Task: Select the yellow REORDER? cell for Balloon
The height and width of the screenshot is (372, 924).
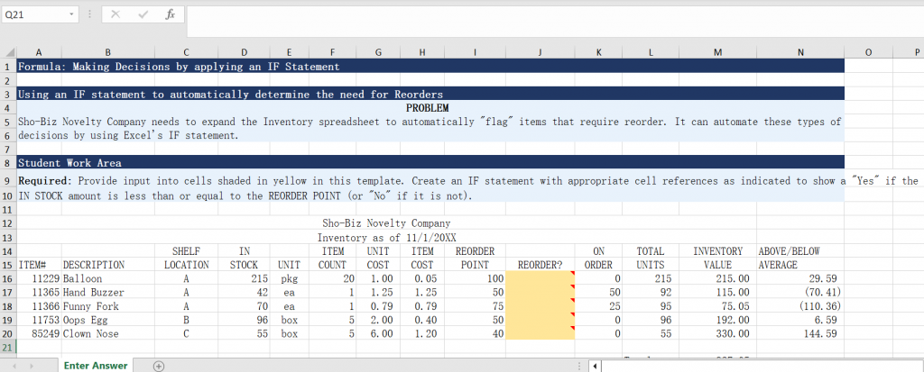Action: pyautogui.click(x=540, y=279)
